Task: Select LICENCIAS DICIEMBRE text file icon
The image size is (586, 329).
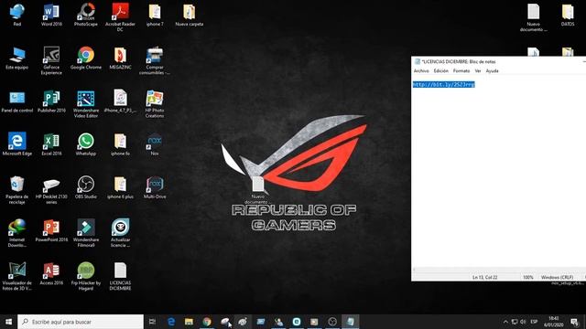Action: [x=120, y=276]
